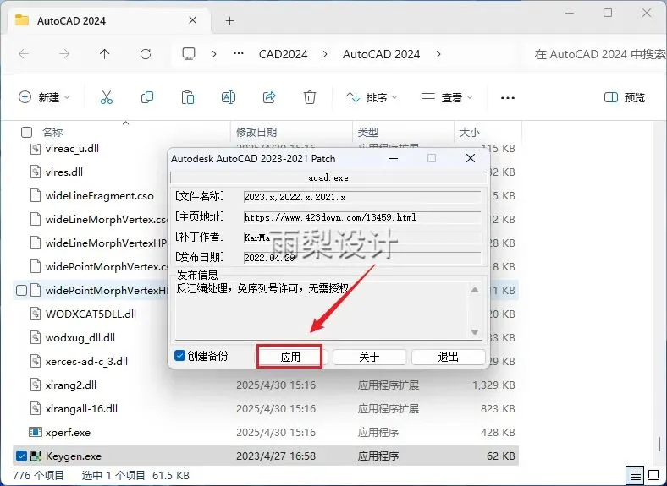
Task: Click the 发布信息 scroll down arrow
Action: [x=475, y=332]
